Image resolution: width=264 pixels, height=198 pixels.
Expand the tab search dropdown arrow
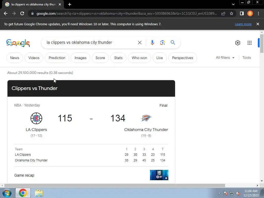click(x=233, y=4)
